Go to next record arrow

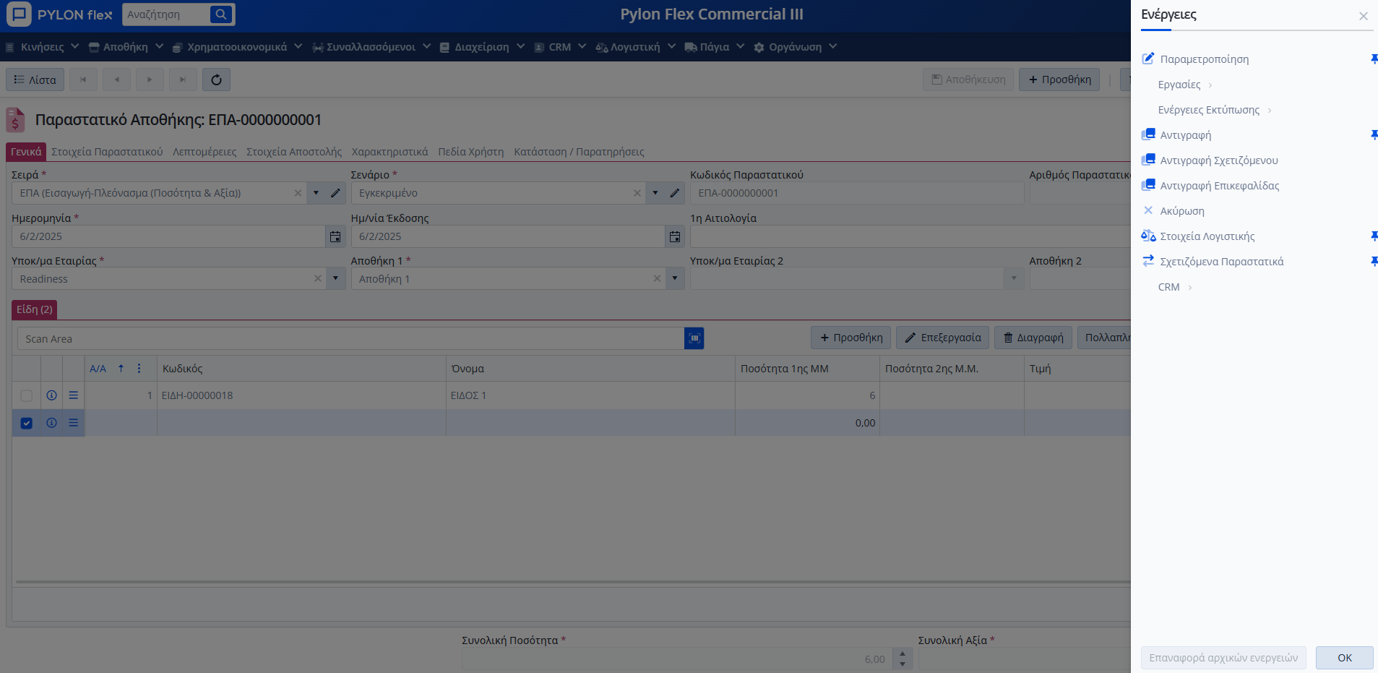click(150, 80)
